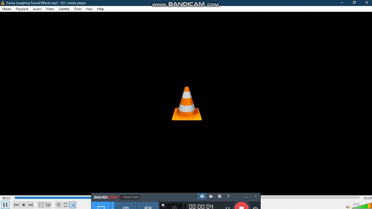Open Bandicam's scheduled recording clock
The image size is (372, 209).
tap(220, 196)
